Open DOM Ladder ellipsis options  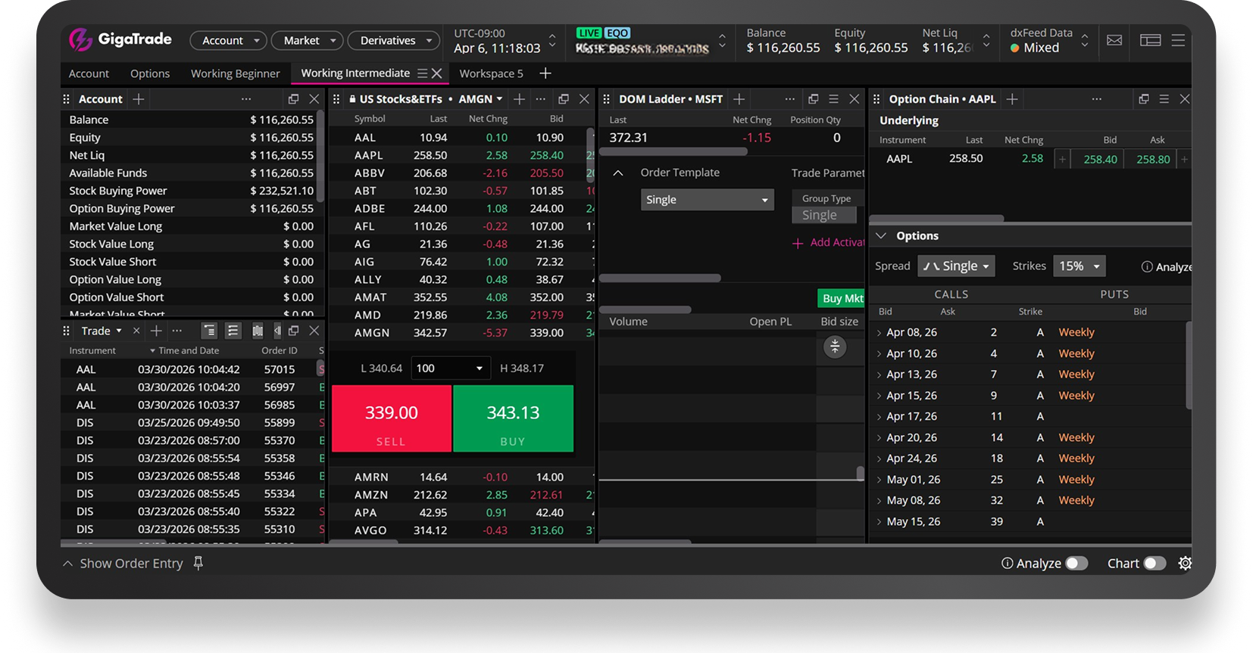click(x=790, y=99)
